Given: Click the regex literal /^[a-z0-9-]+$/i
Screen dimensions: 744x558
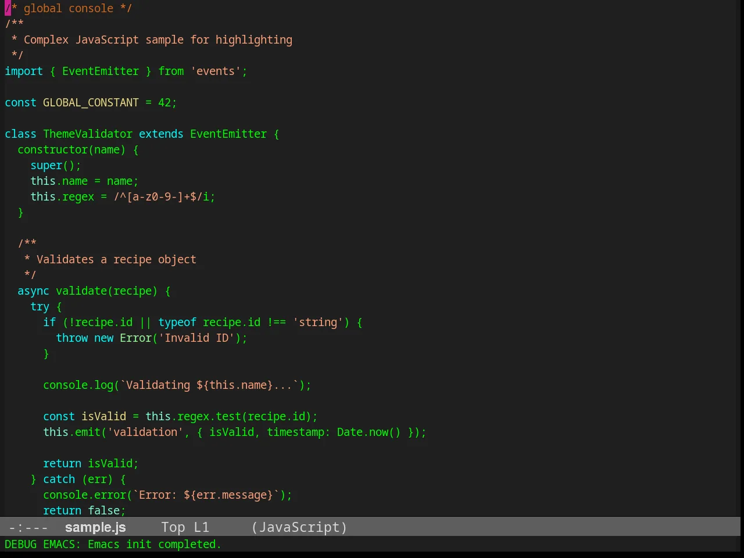Looking at the screenshot, I should tap(161, 196).
